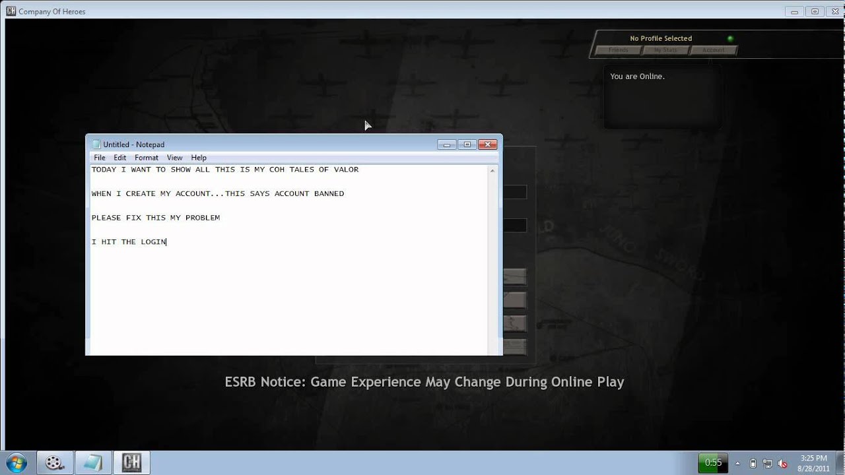The width and height of the screenshot is (845, 475).
Task: Click the Notepad icon in its title bar
Action: pos(96,144)
